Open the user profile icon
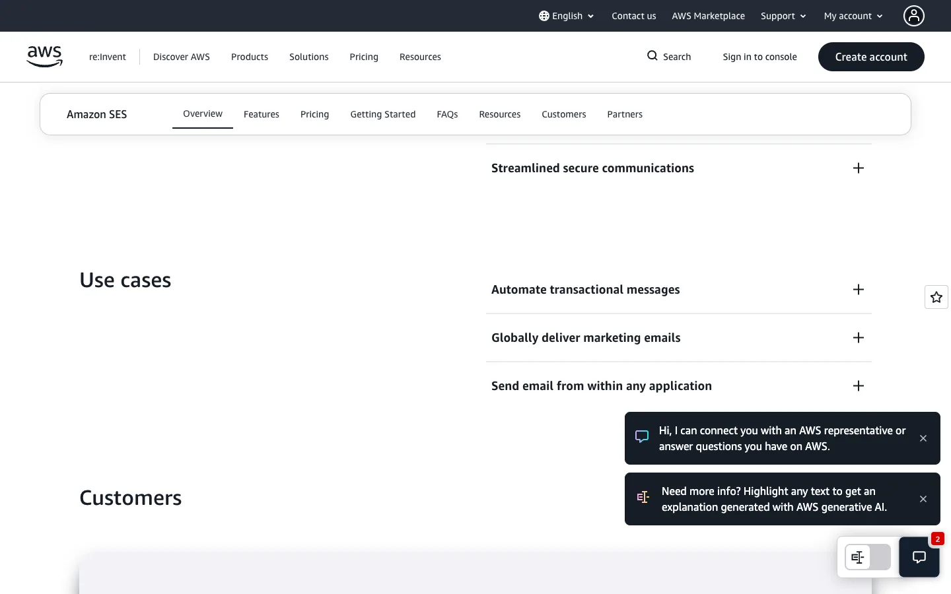Viewport: 951px width, 594px height. [914, 16]
